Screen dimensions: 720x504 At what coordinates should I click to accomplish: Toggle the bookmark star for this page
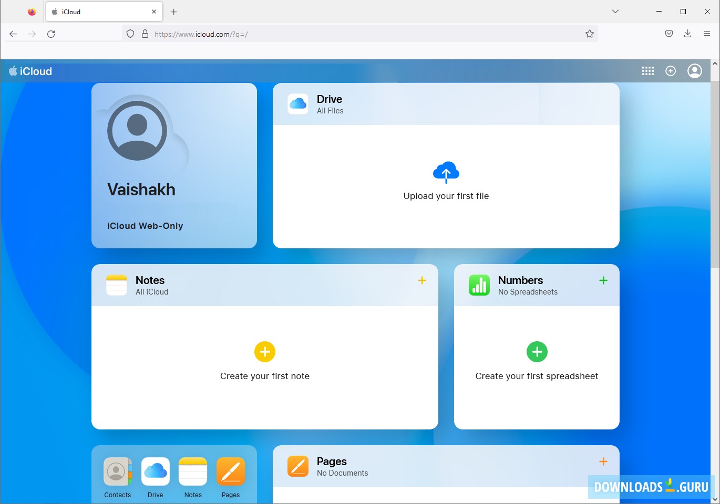coord(589,33)
